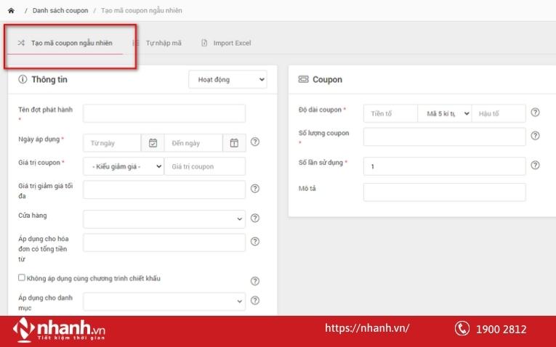Click the 'Tên đợt phát hành' input field
The height and width of the screenshot is (347, 556).
point(164,113)
